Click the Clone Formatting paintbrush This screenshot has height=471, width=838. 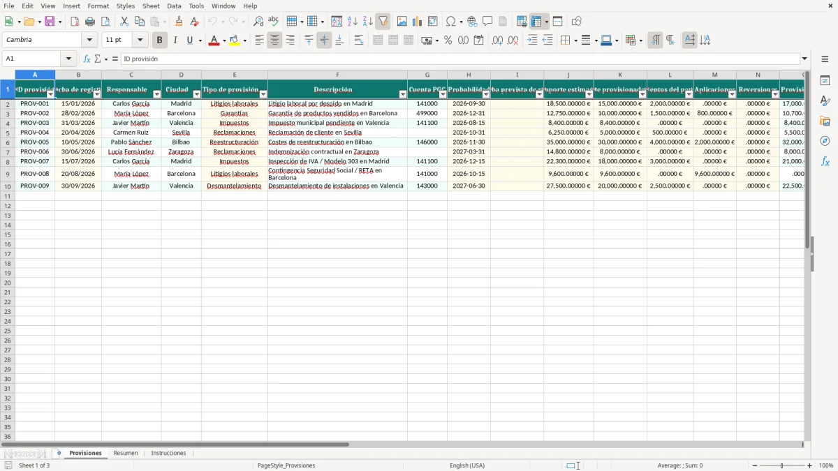point(179,22)
